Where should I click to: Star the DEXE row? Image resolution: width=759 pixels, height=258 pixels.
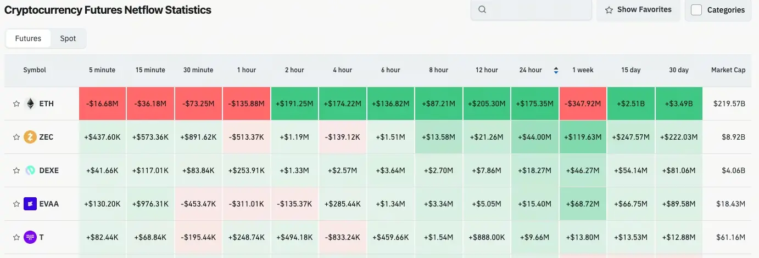(16, 170)
